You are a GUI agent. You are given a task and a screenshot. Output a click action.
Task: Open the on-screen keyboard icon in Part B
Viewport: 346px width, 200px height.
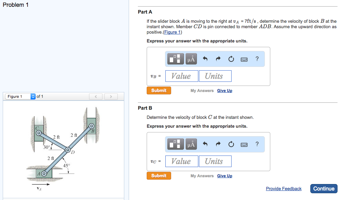244,144
